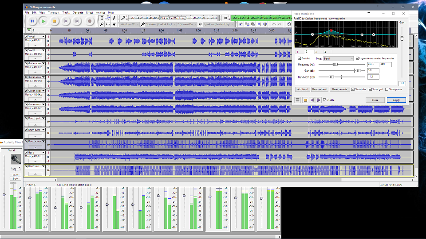Open playback device Speakers dropdown
The image size is (426, 239).
tap(218, 24)
